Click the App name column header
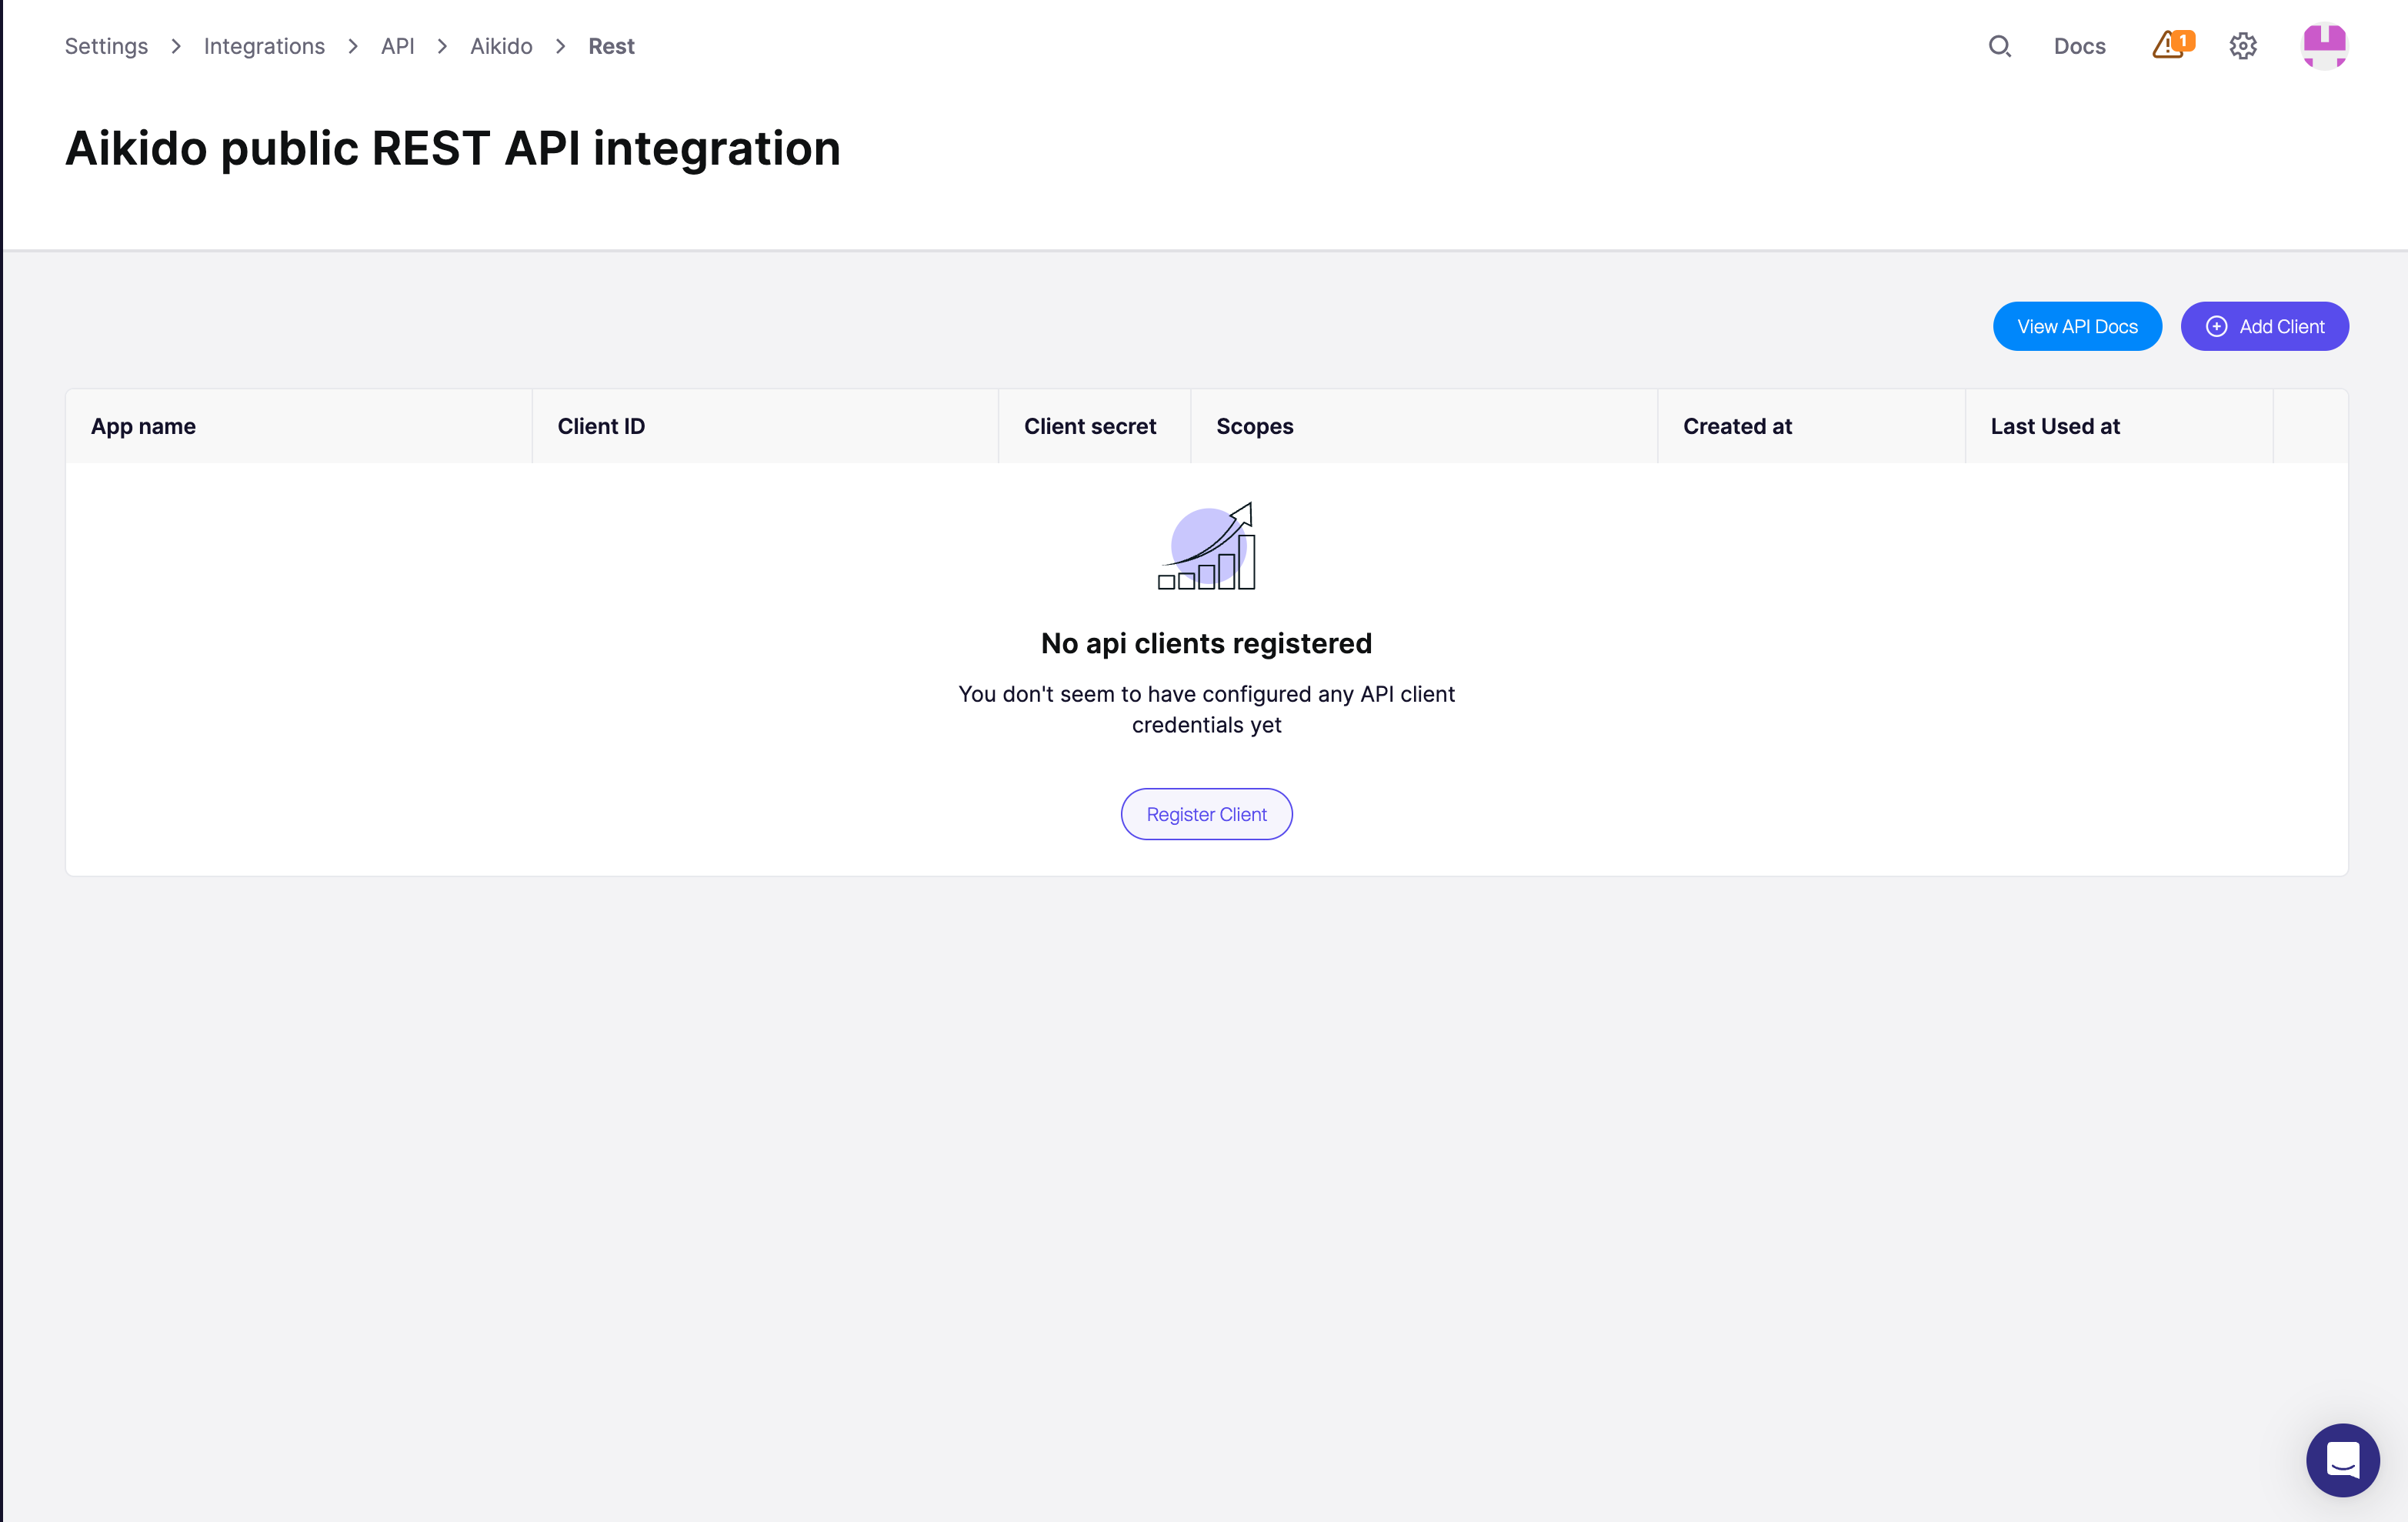 pyautogui.click(x=143, y=426)
